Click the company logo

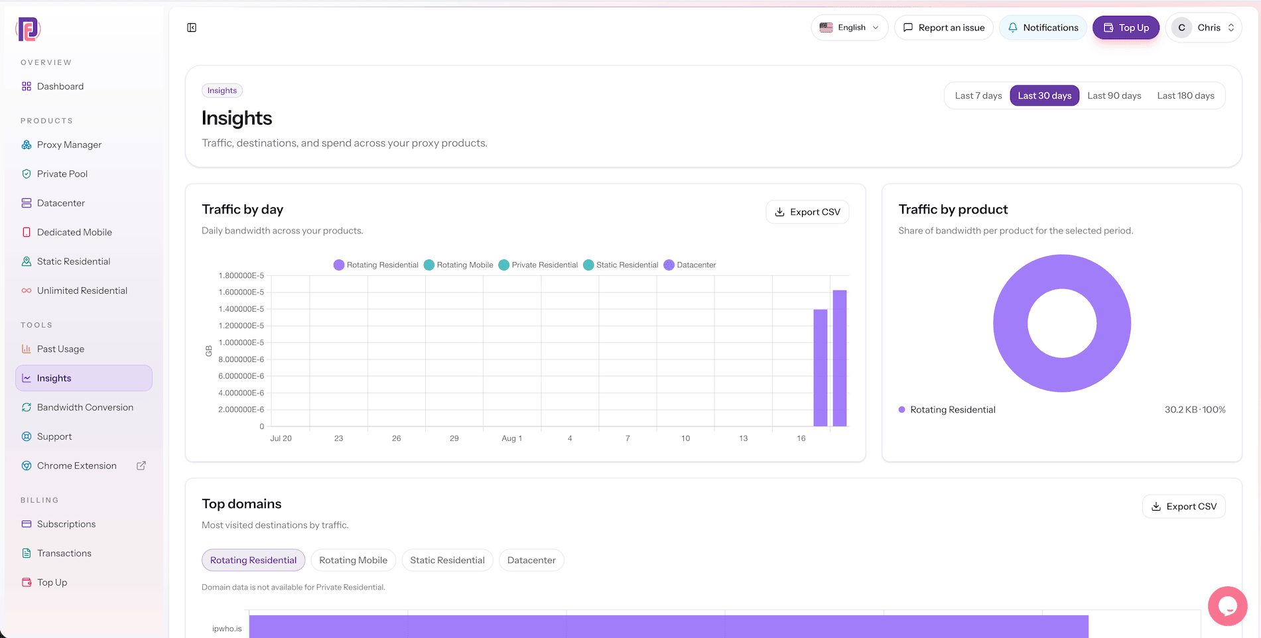coord(28,29)
